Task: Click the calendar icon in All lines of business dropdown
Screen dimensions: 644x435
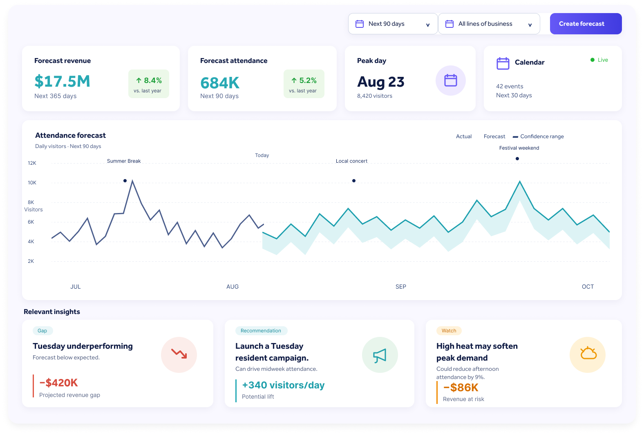Action: coord(449,24)
